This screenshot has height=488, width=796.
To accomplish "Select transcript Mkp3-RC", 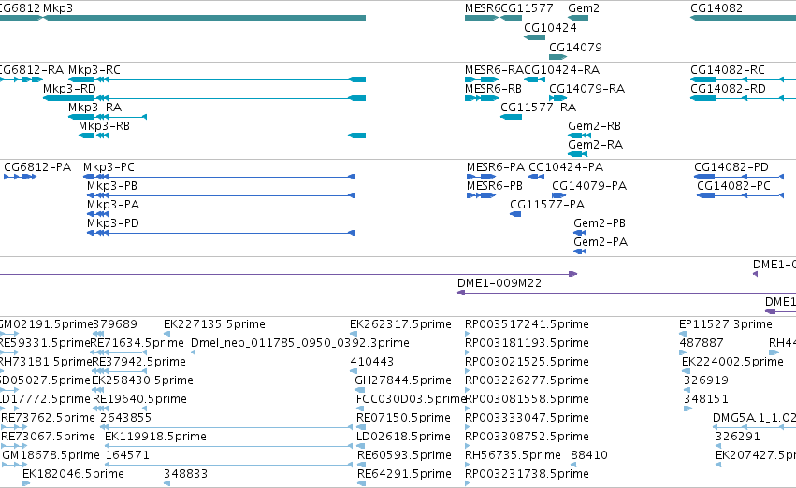I will (x=217, y=79).
